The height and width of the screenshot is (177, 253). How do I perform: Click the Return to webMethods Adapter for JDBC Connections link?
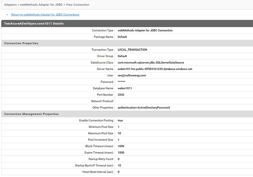45,15
